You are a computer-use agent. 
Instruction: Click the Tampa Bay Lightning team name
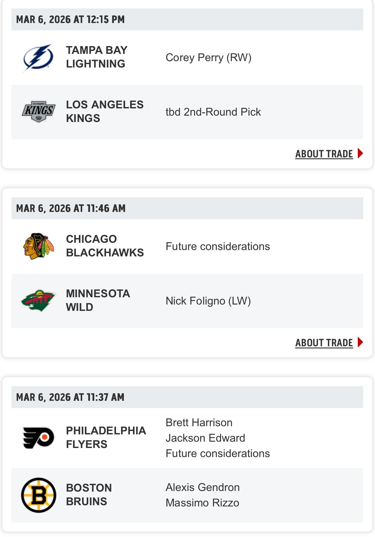(x=97, y=57)
